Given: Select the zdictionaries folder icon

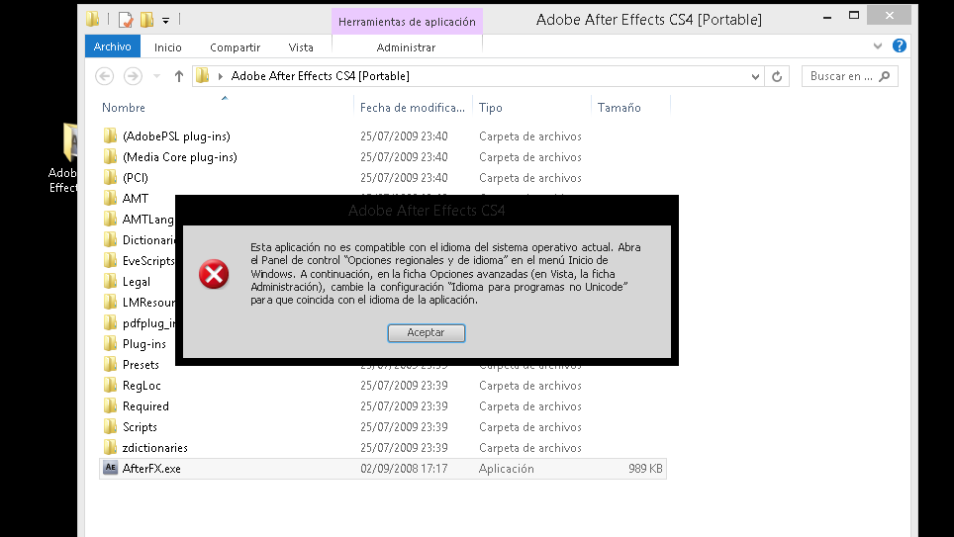Looking at the screenshot, I should coord(110,447).
